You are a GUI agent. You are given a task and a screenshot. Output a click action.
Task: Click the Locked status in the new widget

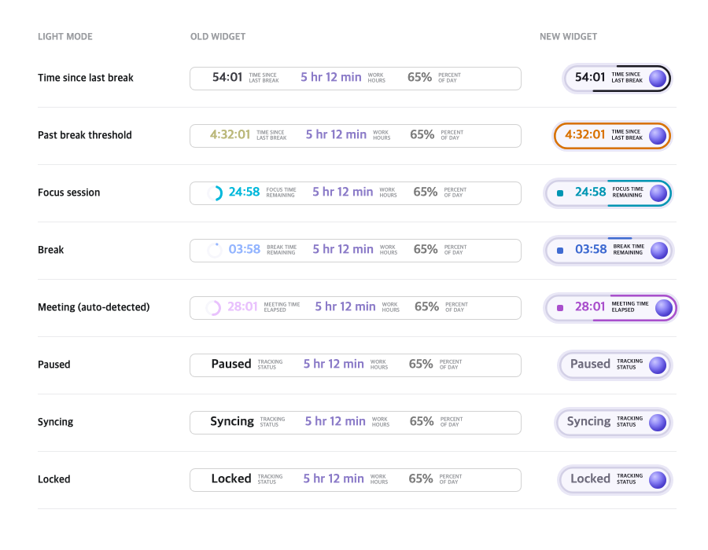590,478
